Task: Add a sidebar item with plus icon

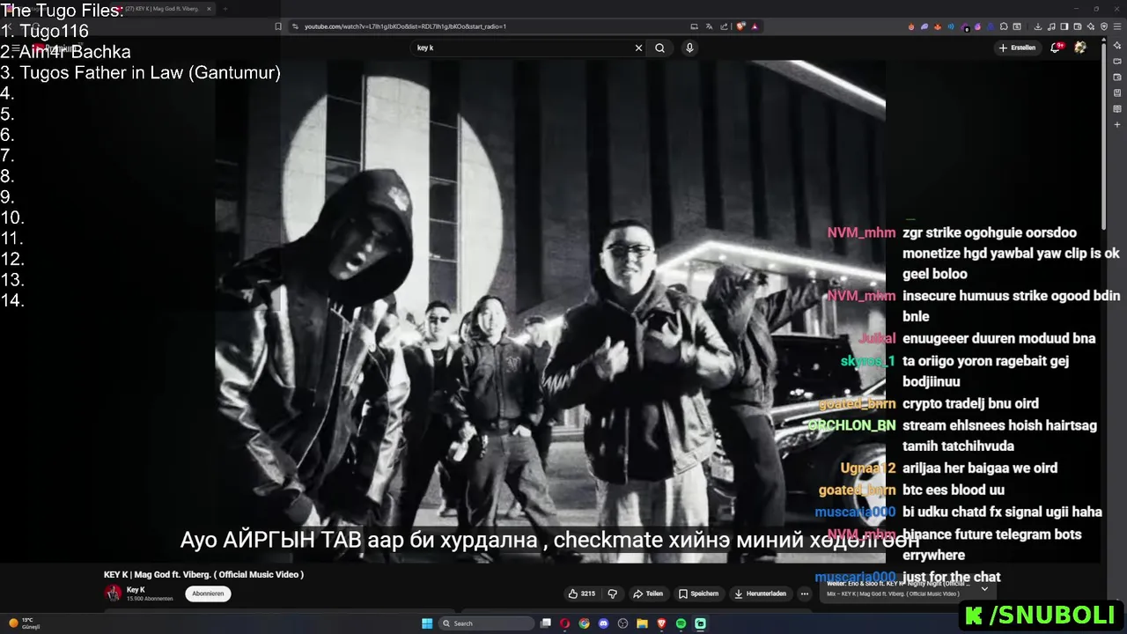Action: pyautogui.click(x=1117, y=124)
